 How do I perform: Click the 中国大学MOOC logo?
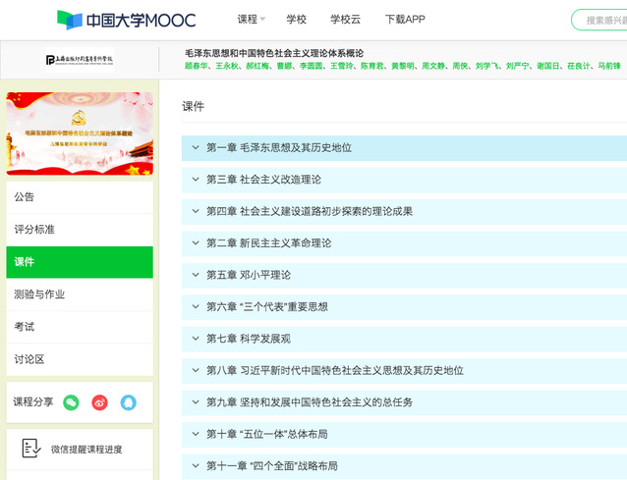[126, 20]
